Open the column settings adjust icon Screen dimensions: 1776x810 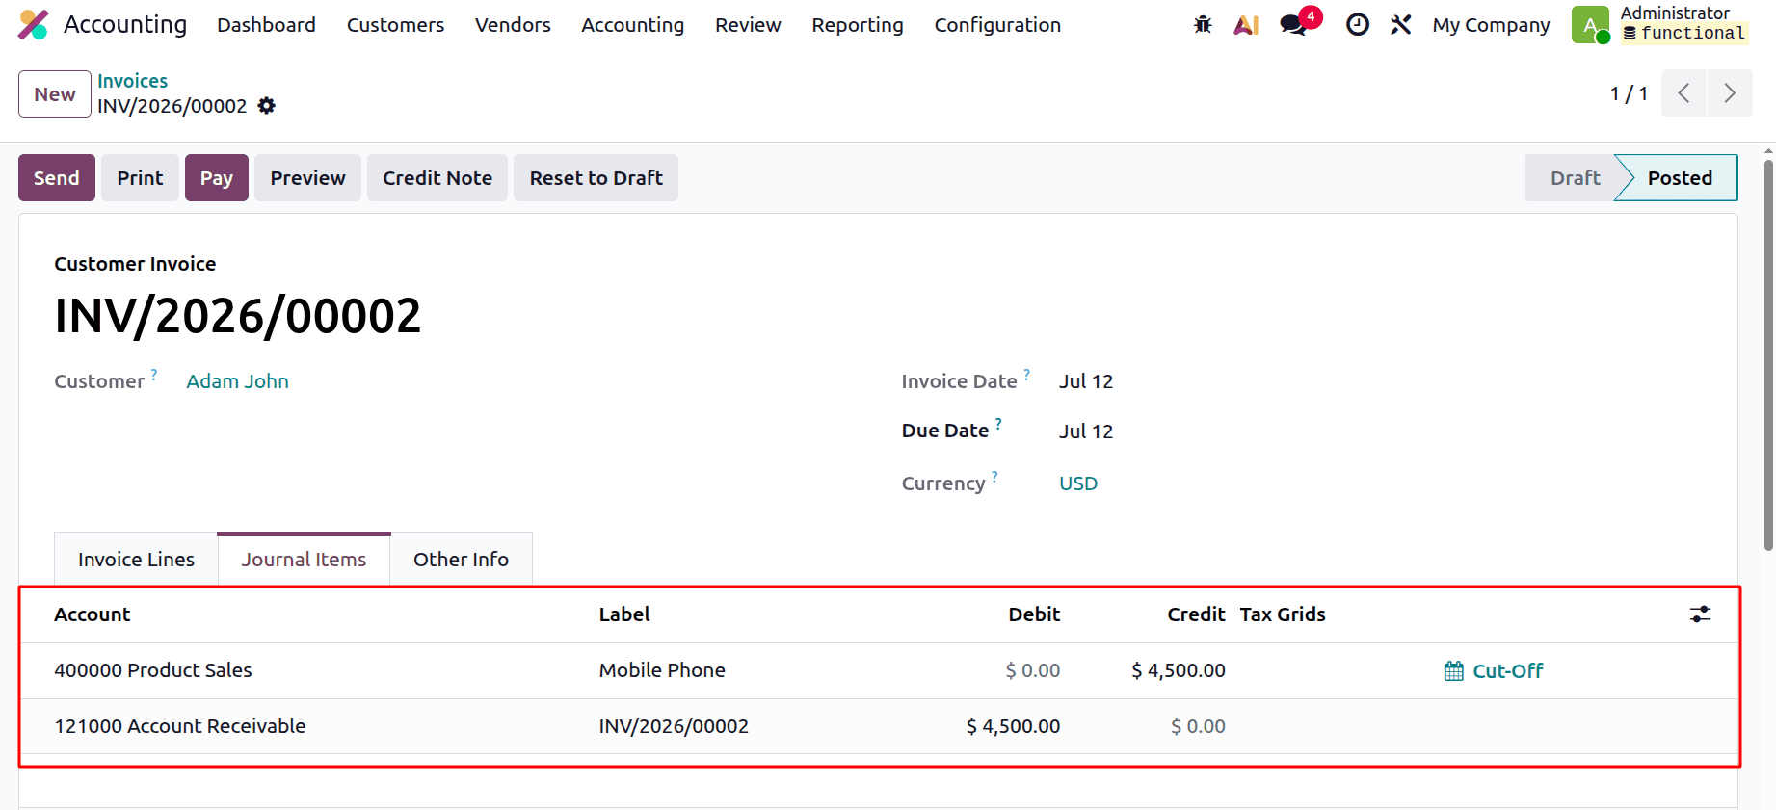pyautogui.click(x=1701, y=614)
